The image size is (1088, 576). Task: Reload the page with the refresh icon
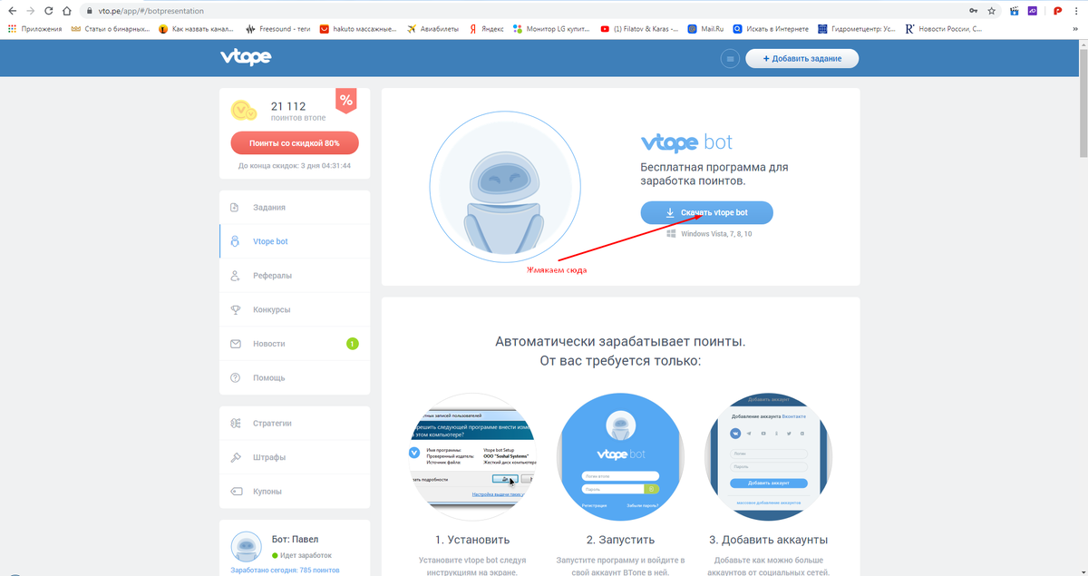pos(49,11)
